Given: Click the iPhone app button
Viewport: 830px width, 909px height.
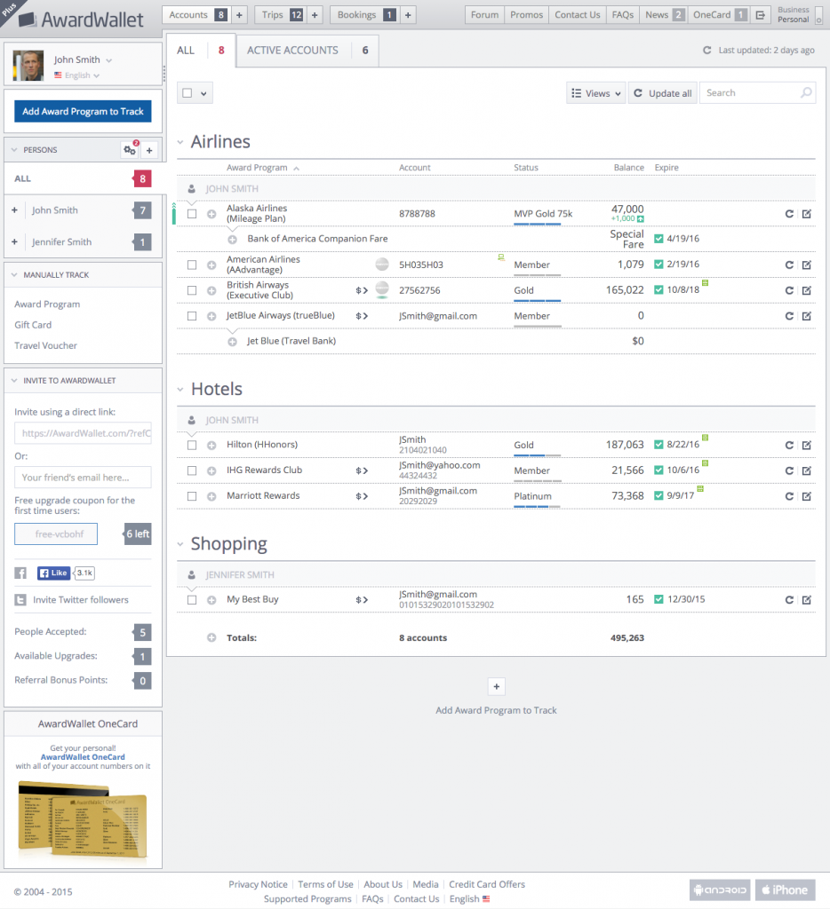Looking at the screenshot, I should click(x=786, y=889).
